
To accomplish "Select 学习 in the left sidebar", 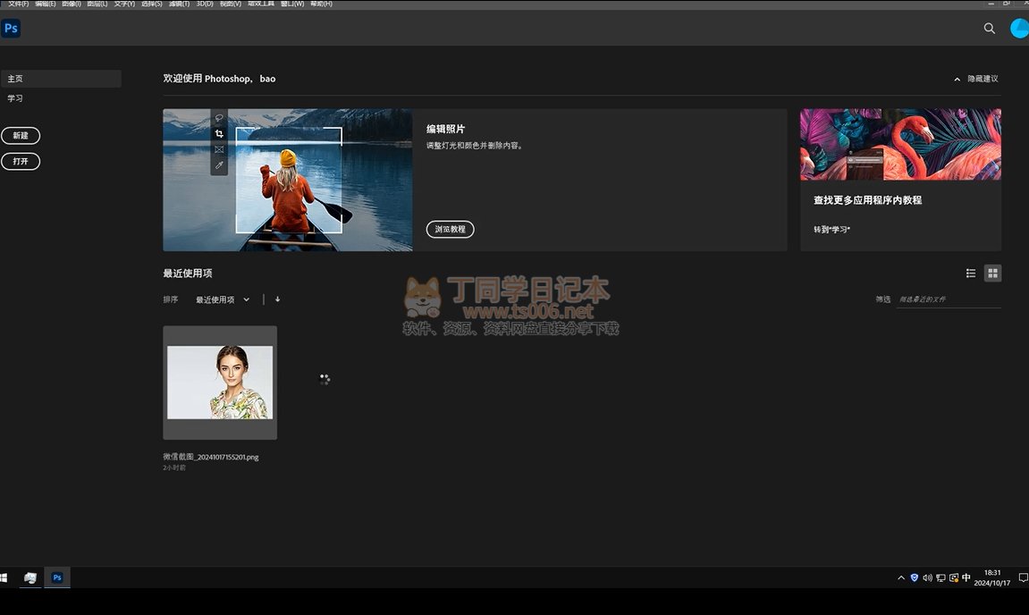I will coord(15,98).
